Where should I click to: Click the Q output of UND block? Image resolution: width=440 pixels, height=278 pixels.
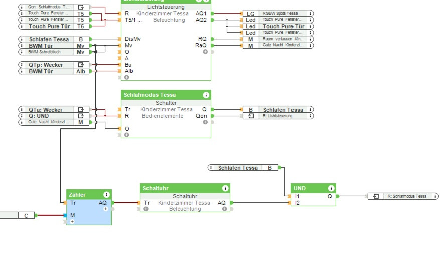coord(330,196)
